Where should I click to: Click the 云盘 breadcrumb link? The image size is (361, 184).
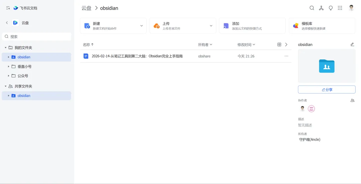tap(86, 8)
